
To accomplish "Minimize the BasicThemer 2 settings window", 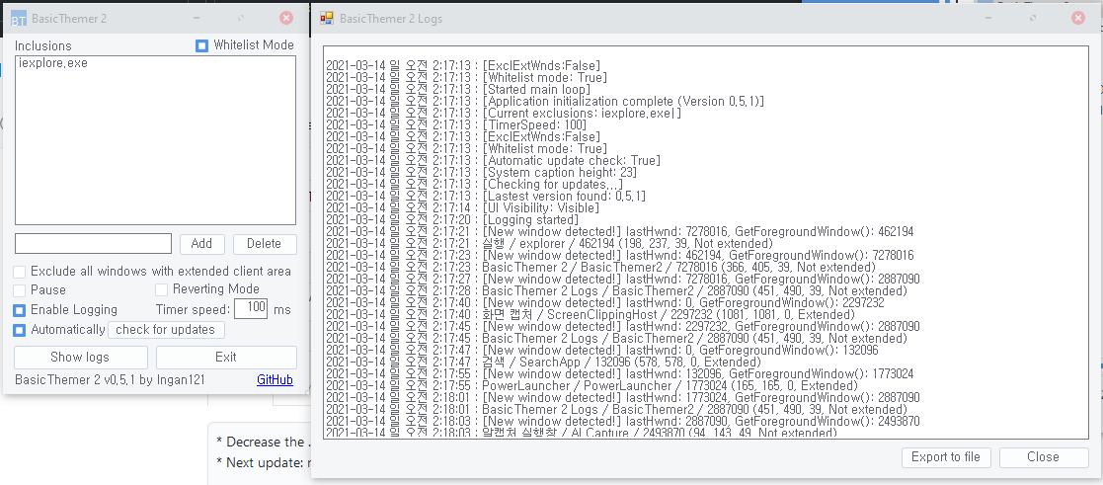I will click(x=196, y=19).
